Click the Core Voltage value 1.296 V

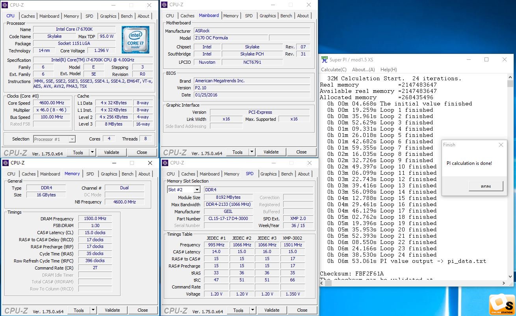click(101, 51)
